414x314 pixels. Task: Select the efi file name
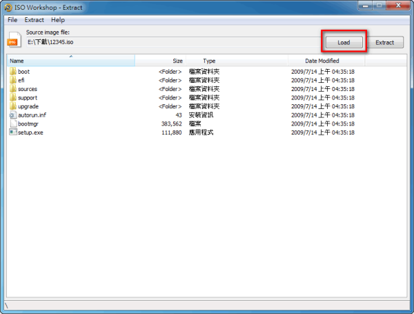click(21, 80)
